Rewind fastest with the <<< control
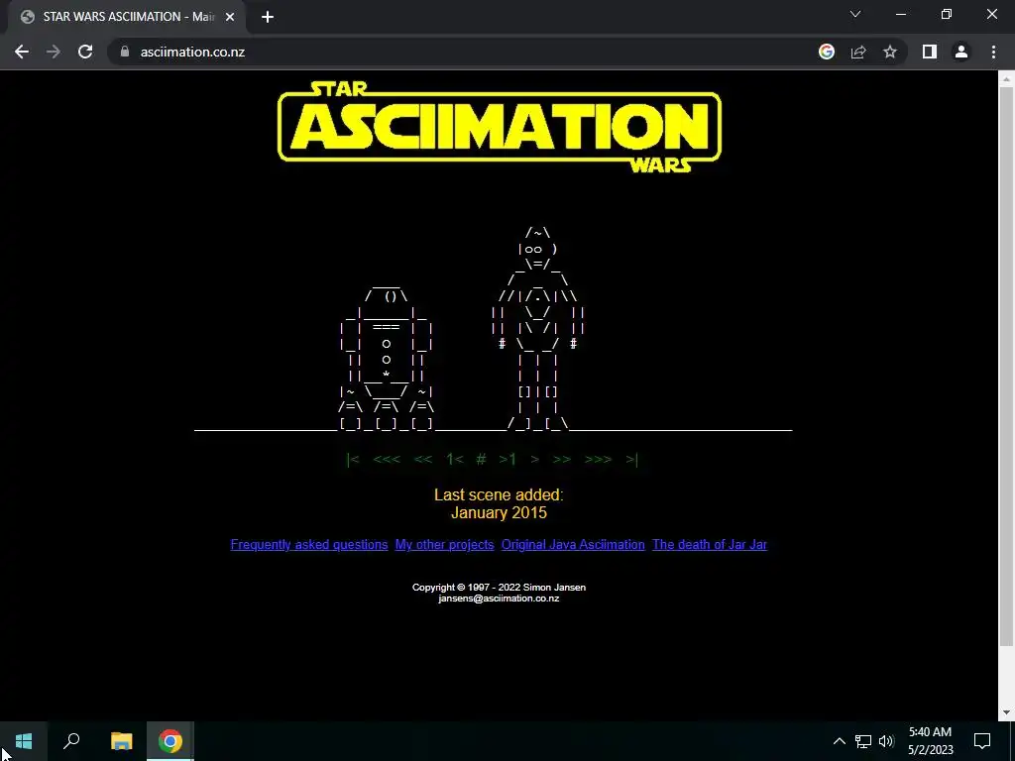This screenshot has width=1015, height=761. 387,460
